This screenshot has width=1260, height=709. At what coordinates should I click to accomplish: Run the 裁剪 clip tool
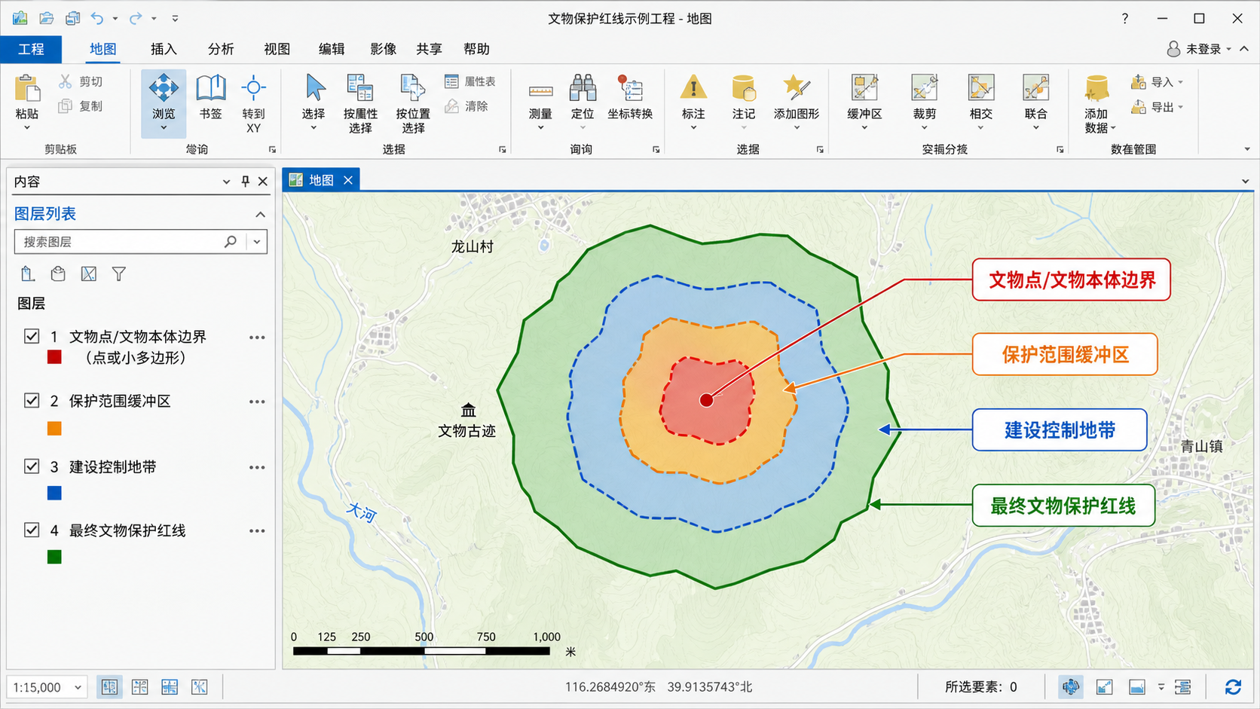point(925,96)
